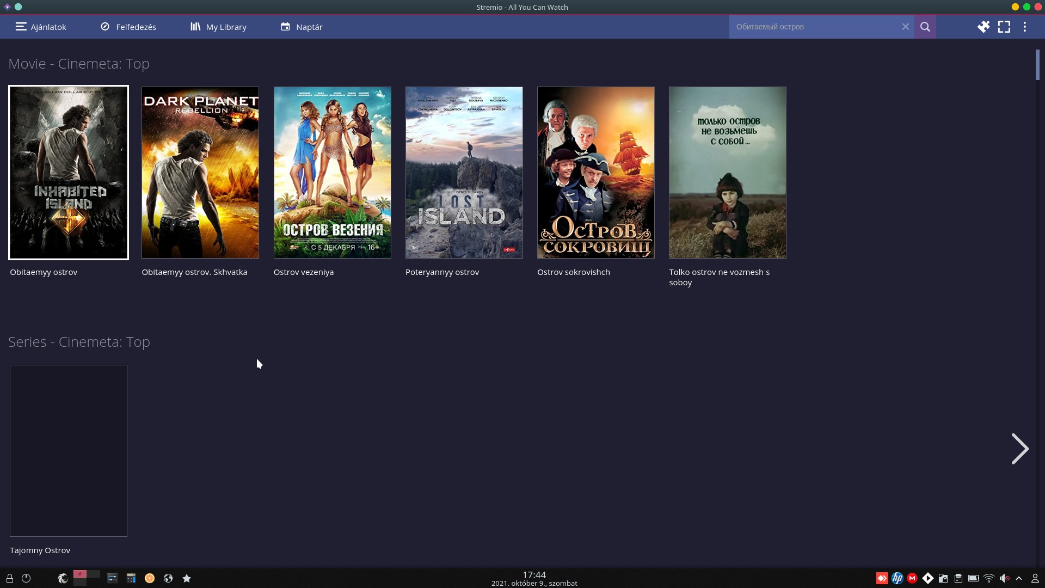Click the Stremio app icon in title bar
The image size is (1045, 588).
coord(7,7)
